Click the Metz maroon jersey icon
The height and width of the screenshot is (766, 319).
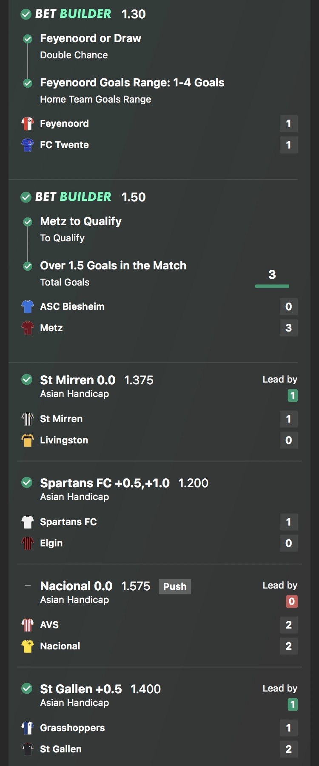(28, 328)
